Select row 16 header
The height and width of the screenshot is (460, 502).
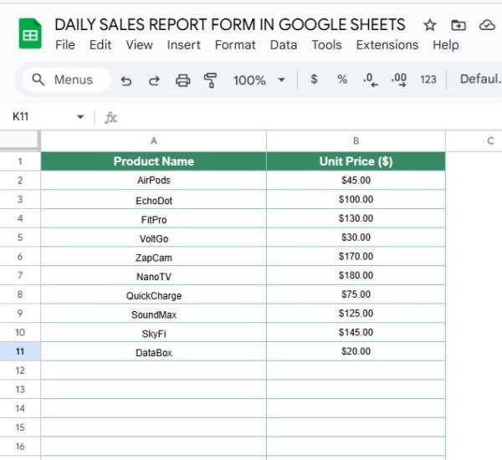(x=20, y=447)
